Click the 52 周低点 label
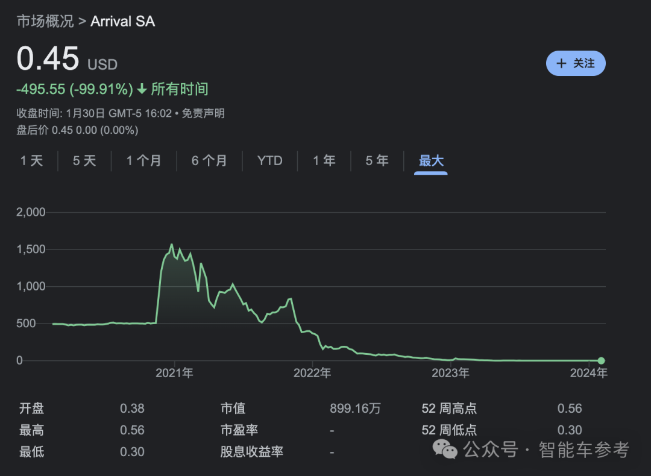651x476 pixels. (x=449, y=430)
